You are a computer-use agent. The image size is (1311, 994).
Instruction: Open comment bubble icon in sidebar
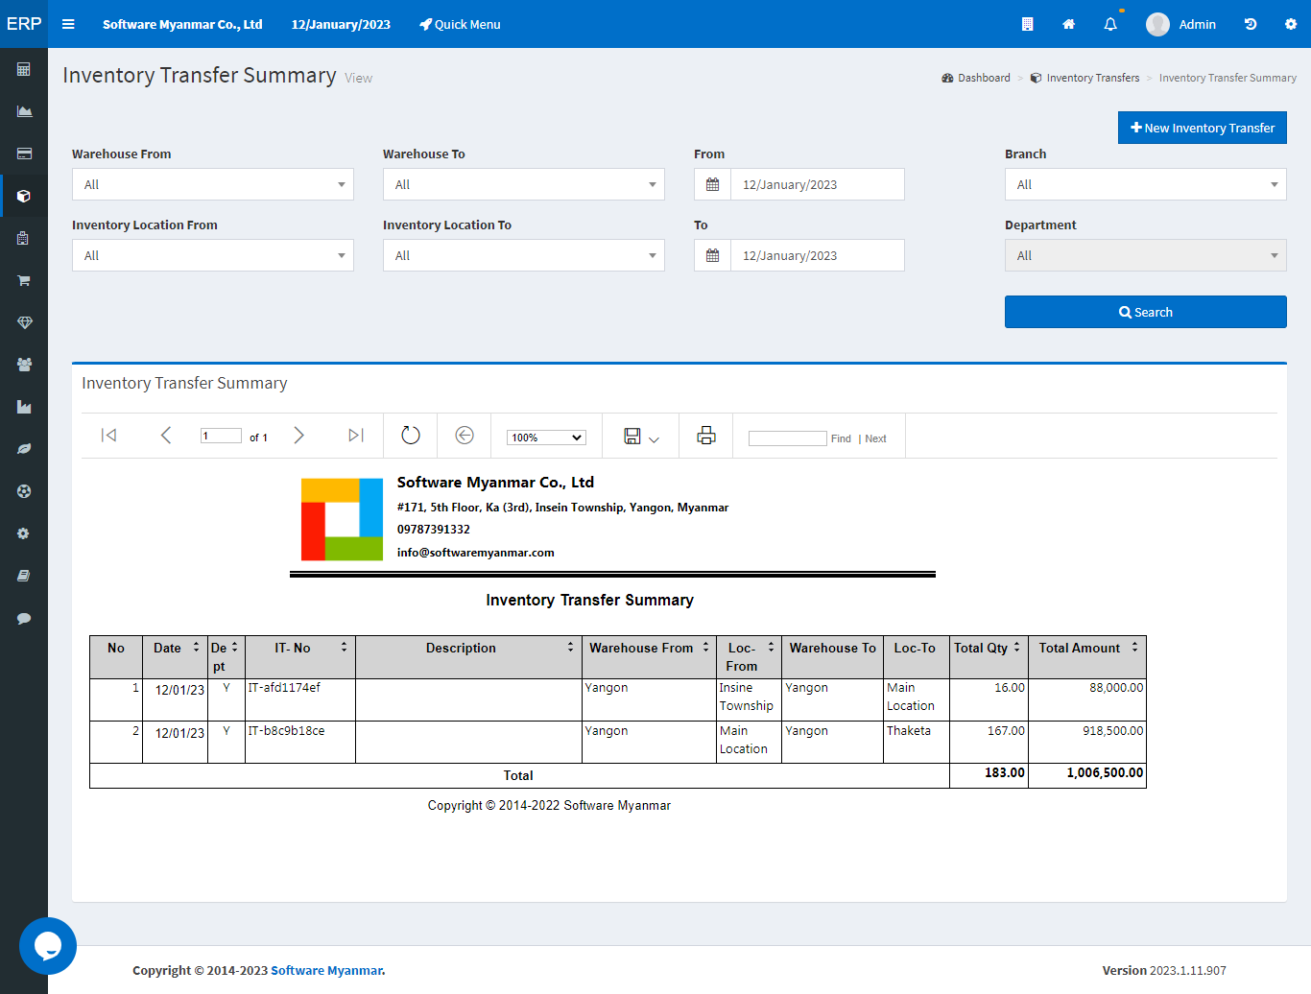point(24,618)
